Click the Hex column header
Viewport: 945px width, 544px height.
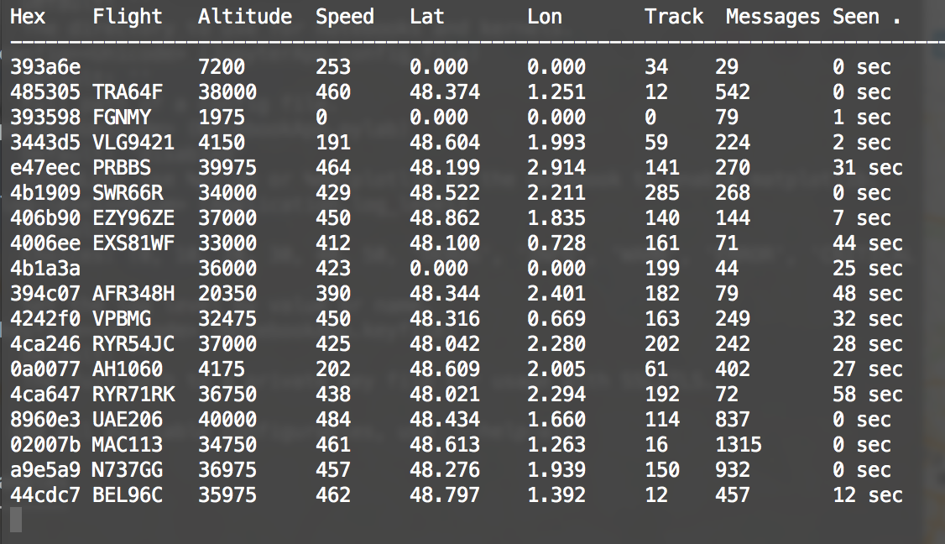(28, 17)
